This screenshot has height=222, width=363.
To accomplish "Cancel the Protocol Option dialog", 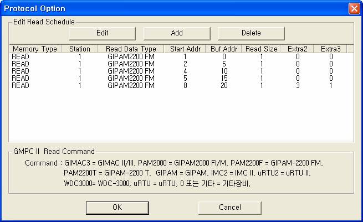I will click(x=229, y=208).
